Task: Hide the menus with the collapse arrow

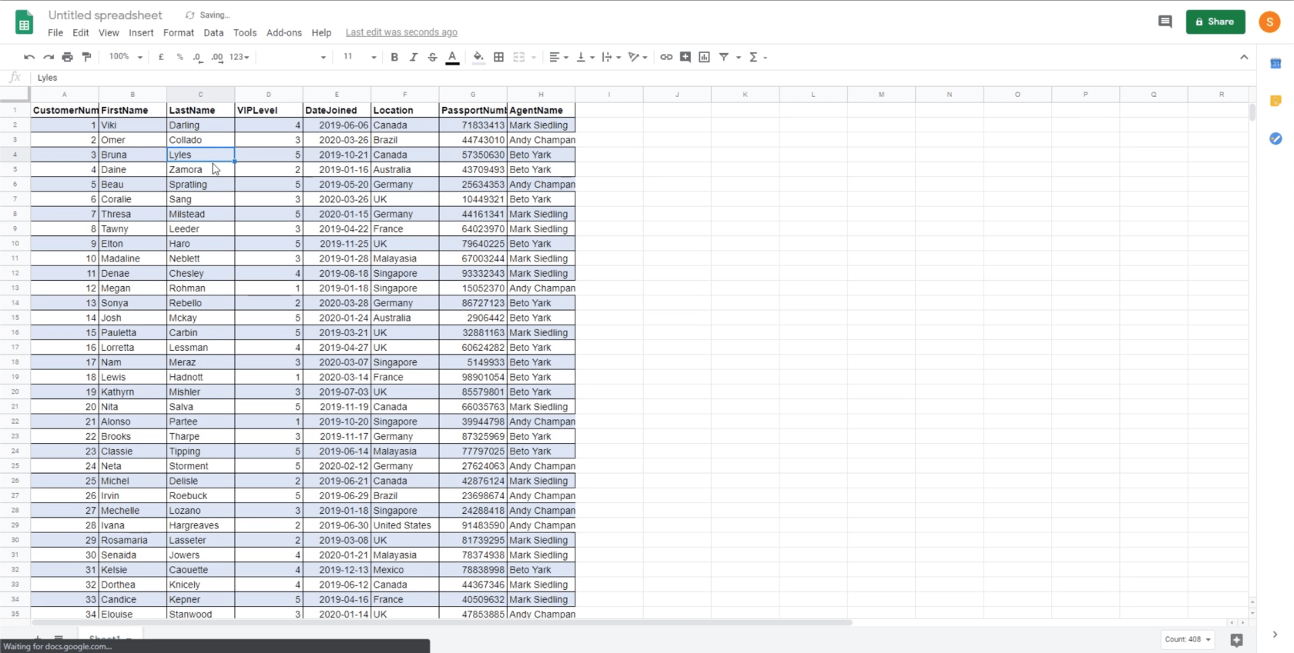Action: click(x=1244, y=57)
